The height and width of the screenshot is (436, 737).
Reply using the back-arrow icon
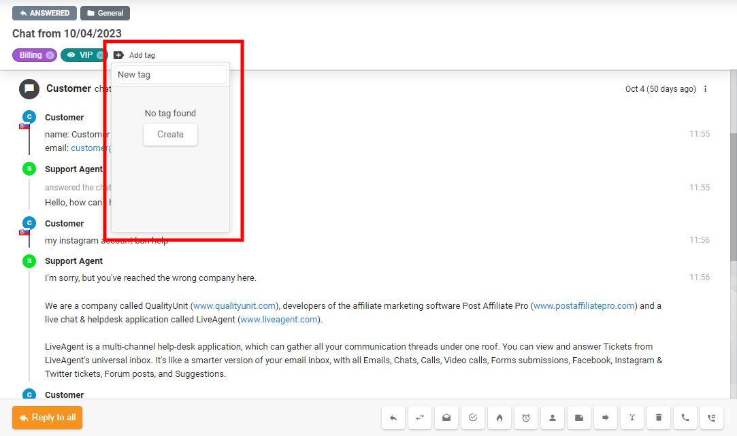[x=393, y=418]
